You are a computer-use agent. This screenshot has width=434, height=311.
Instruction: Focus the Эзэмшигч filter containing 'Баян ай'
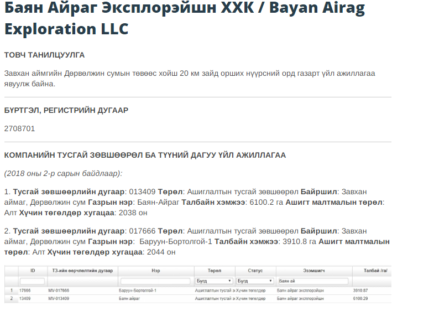tap(313, 281)
